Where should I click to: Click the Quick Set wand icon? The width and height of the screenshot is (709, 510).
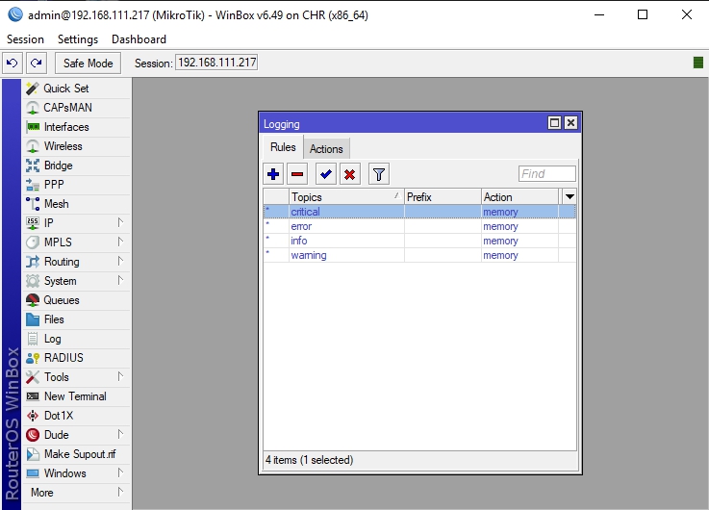33,89
